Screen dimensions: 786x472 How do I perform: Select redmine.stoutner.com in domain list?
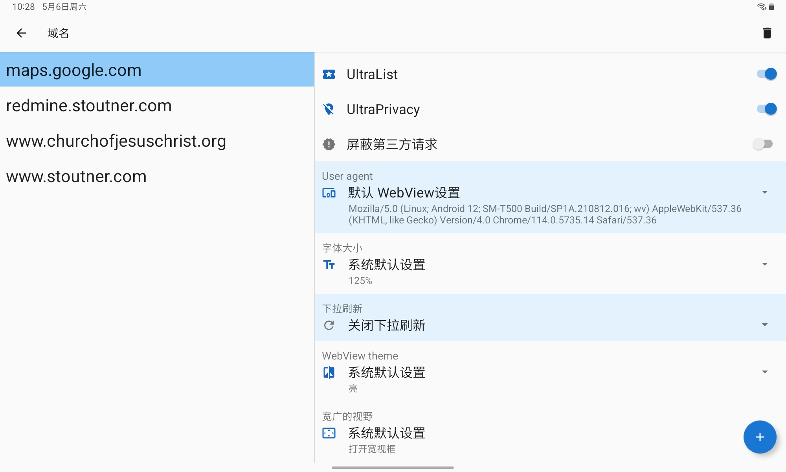(89, 106)
